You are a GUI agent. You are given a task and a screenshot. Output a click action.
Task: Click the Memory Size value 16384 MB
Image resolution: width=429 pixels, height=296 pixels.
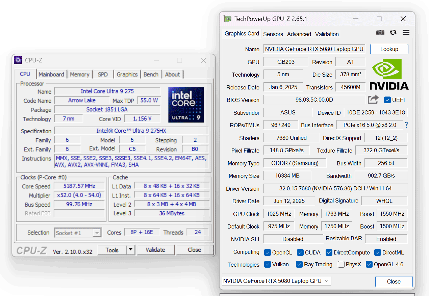(x=287, y=176)
